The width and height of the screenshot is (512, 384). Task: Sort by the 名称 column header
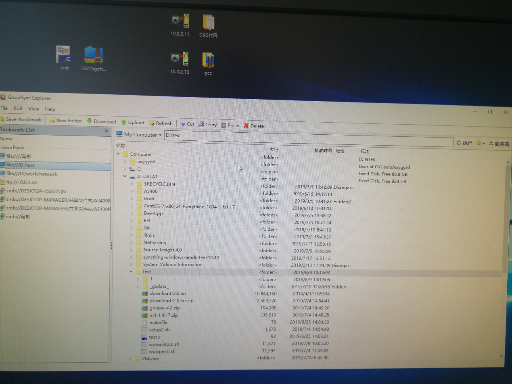tap(121, 145)
